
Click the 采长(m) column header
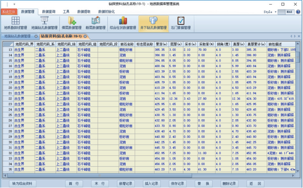190,44
